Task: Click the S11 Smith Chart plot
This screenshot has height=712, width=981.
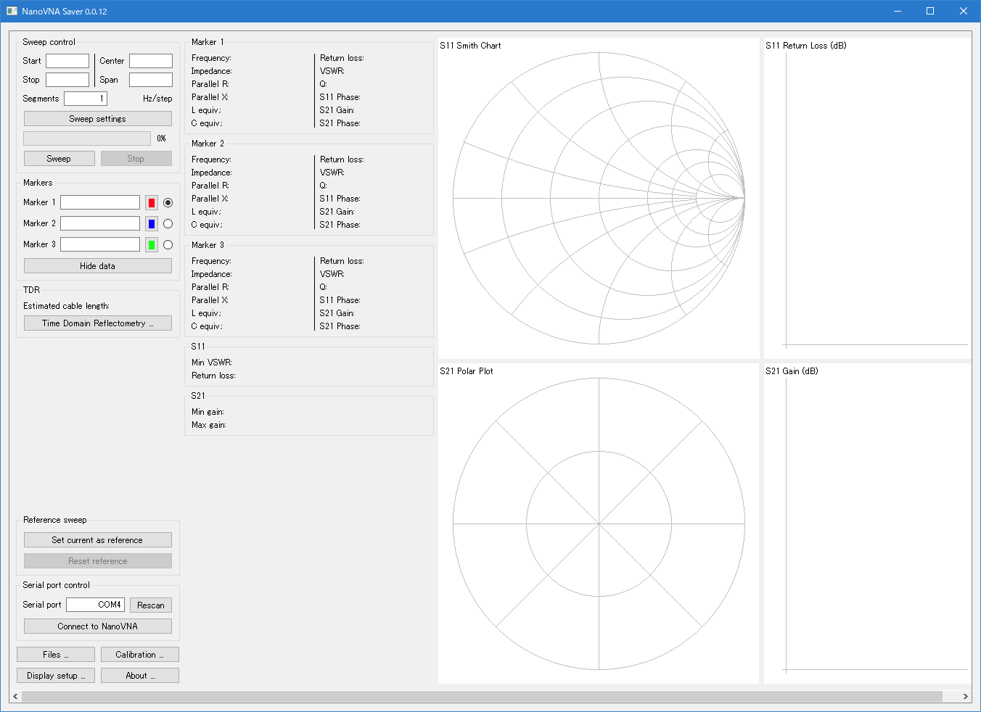Action: [599, 198]
